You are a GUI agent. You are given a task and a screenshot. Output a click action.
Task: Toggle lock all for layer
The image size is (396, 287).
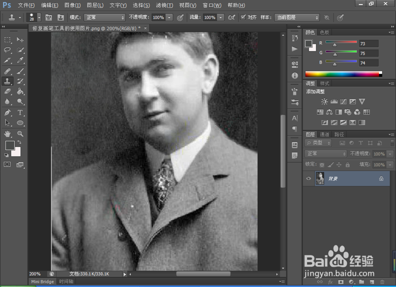[348, 165]
